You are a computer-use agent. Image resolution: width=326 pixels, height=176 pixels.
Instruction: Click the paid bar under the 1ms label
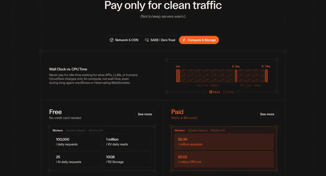(x=178, y=76)
